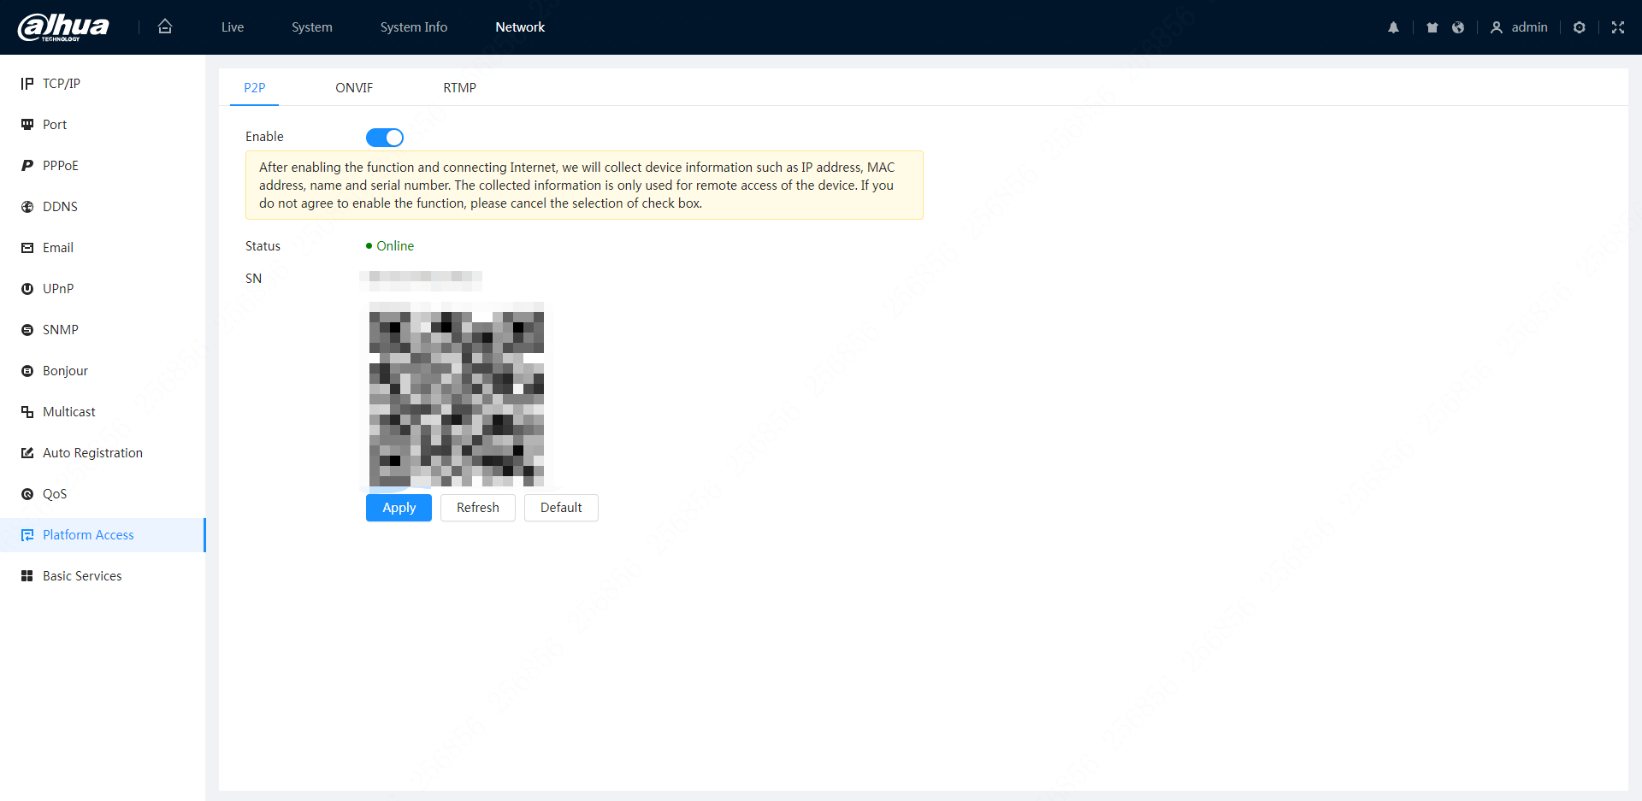Click the home icon in top bar
This screenshot has width=1642, height=801.
click(165, 27)
